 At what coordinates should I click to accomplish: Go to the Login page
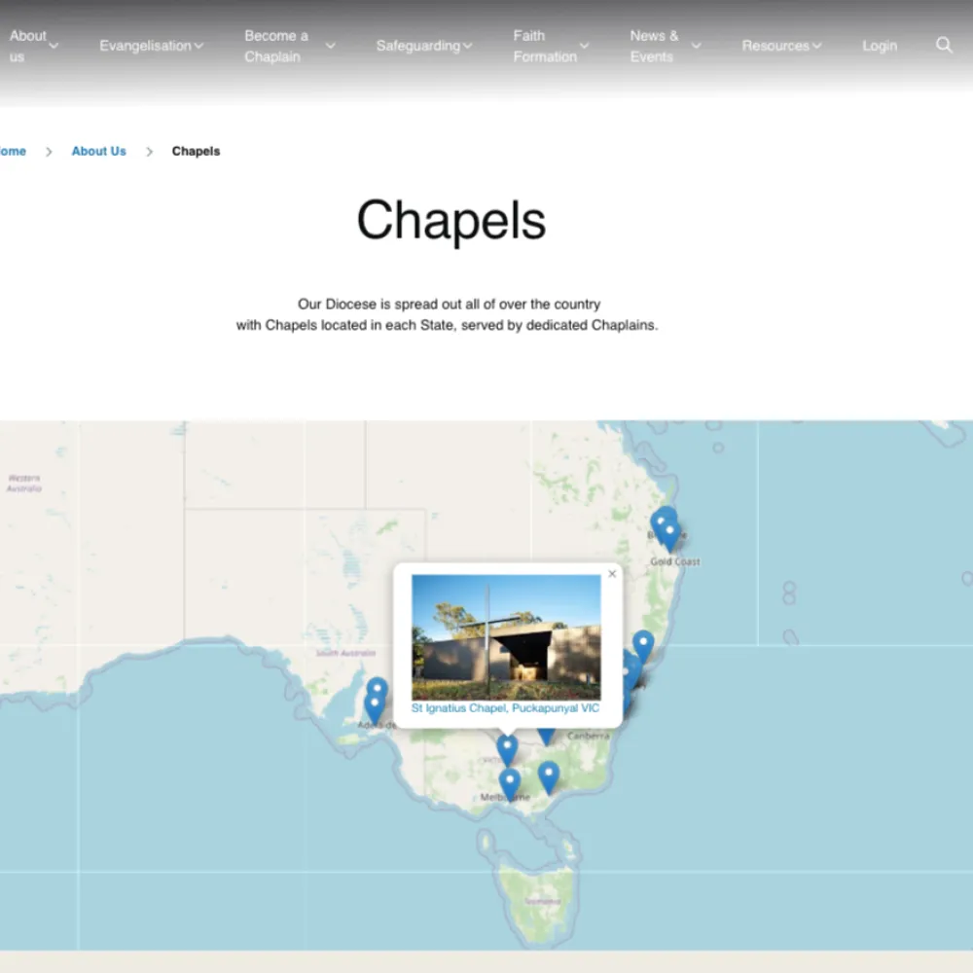point(880,46)
